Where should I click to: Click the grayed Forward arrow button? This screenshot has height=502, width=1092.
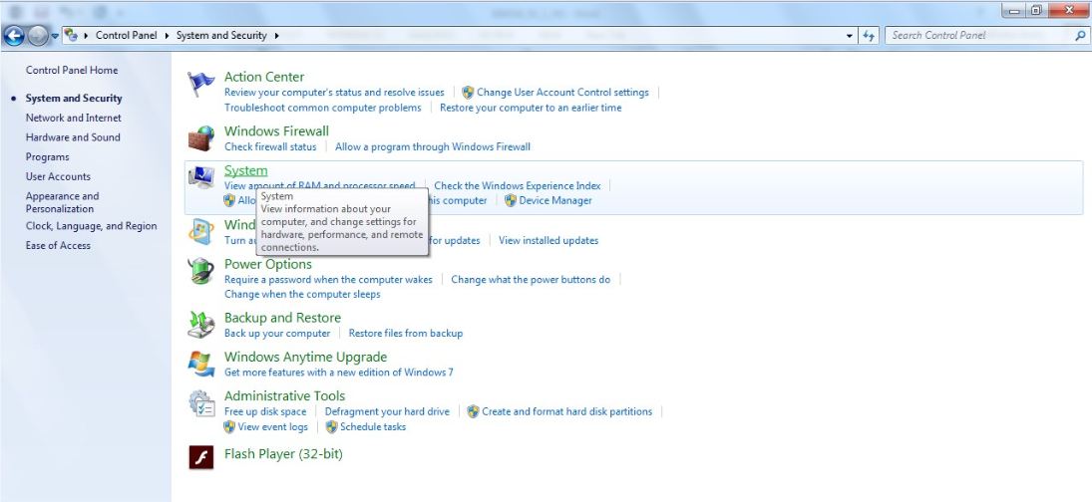point(38,36)
